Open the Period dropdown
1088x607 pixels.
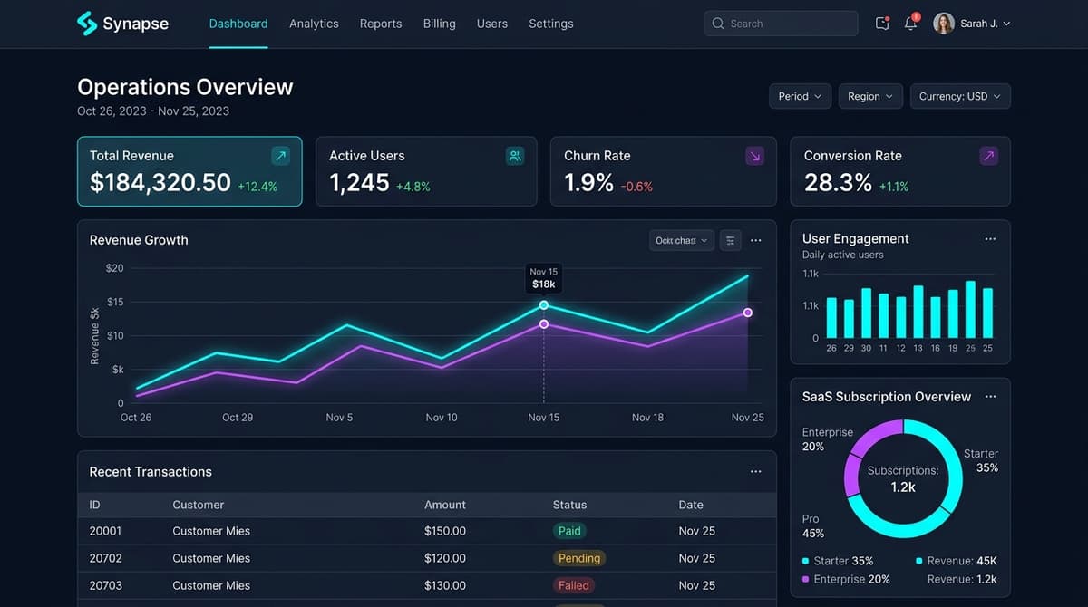click(x=801, y=96)
